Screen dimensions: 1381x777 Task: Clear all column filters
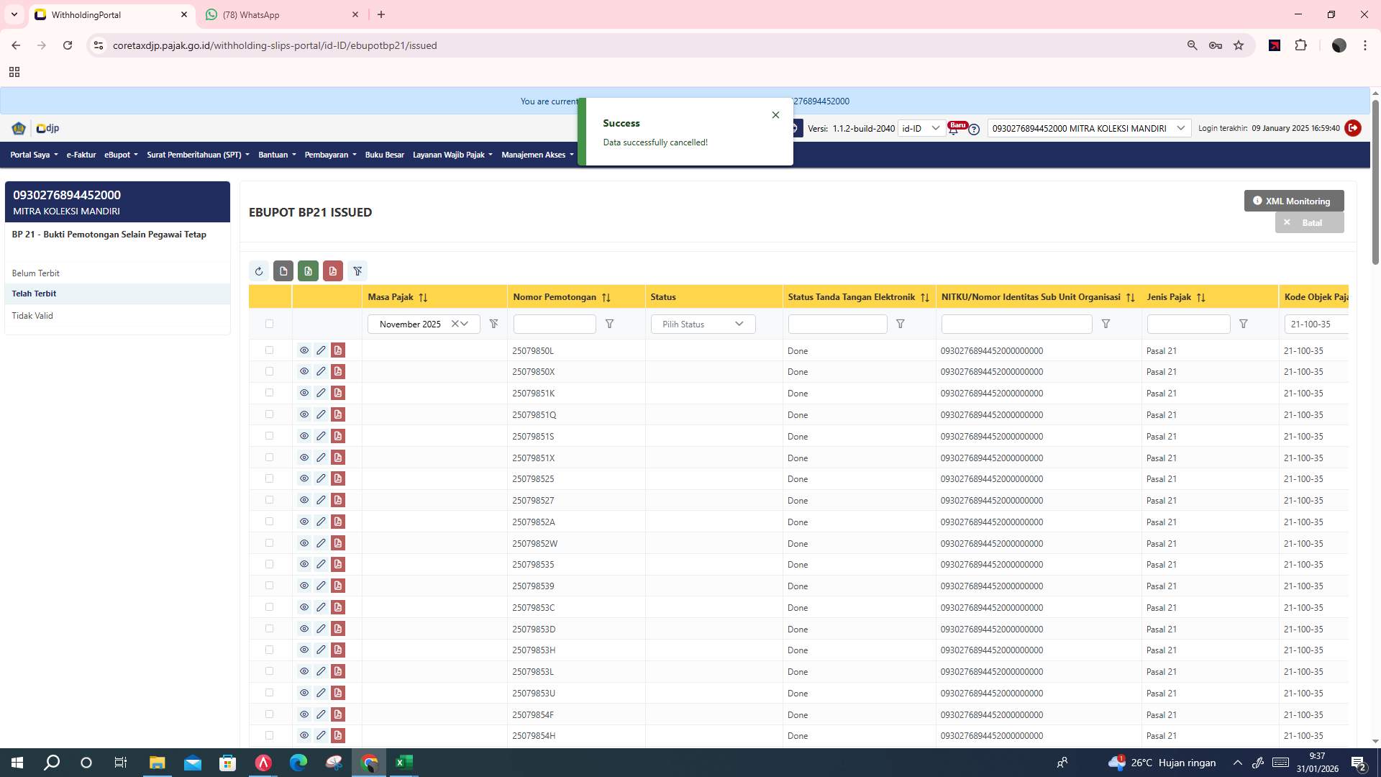(x=357, y=271)
